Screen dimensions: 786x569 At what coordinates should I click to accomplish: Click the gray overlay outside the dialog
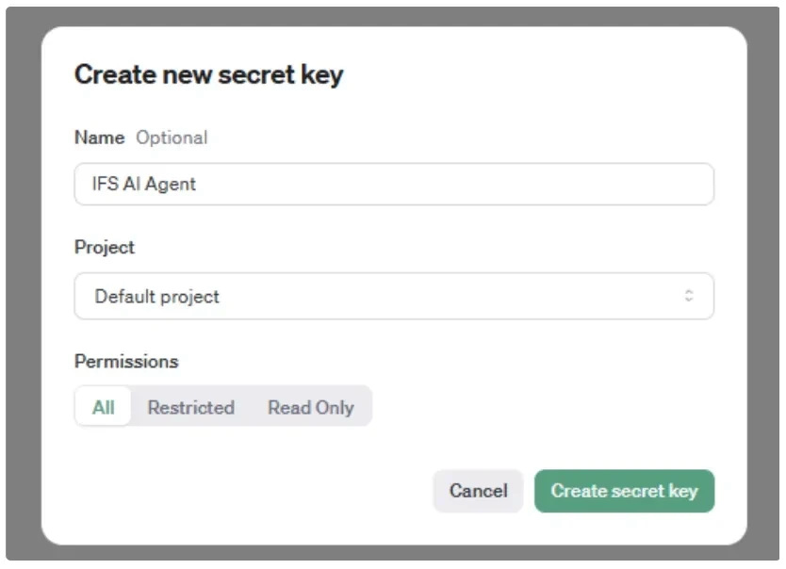[x=23, y=284]
